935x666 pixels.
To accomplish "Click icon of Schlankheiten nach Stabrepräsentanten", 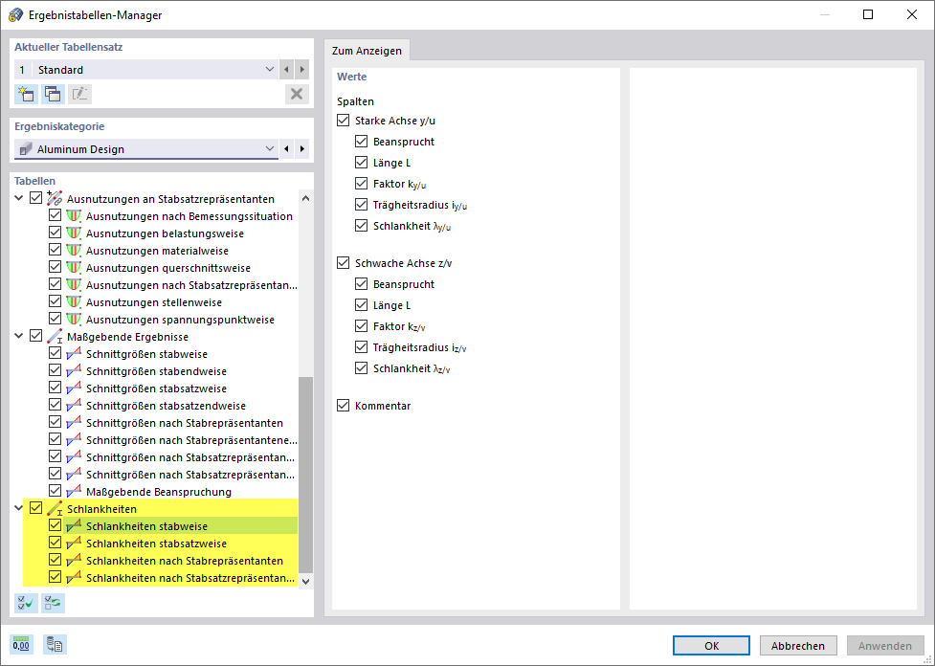I will coord(74,561).
